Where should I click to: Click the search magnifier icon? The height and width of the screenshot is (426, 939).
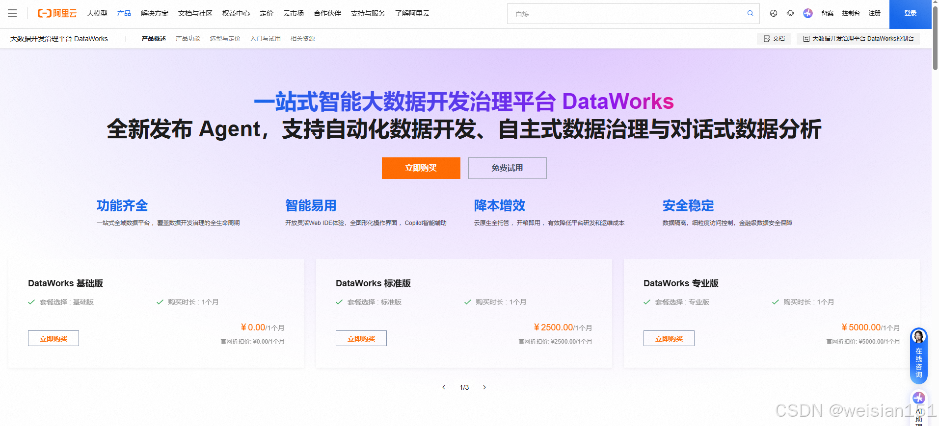pyautogui.click(x=750, y=13)
